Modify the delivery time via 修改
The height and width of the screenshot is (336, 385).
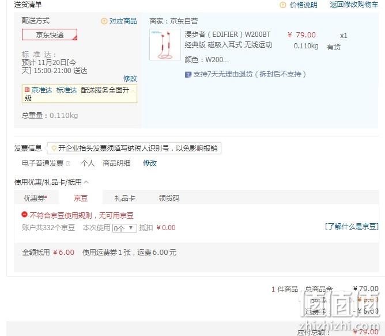click(x=130, y=79)
